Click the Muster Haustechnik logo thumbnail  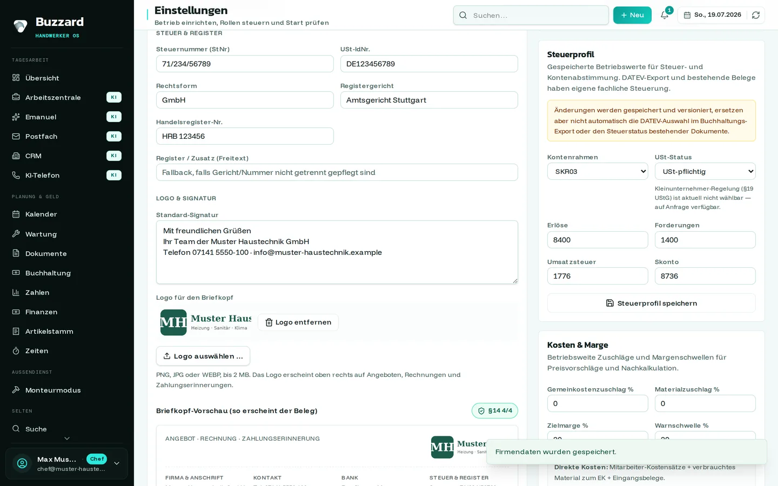point(206,322)
